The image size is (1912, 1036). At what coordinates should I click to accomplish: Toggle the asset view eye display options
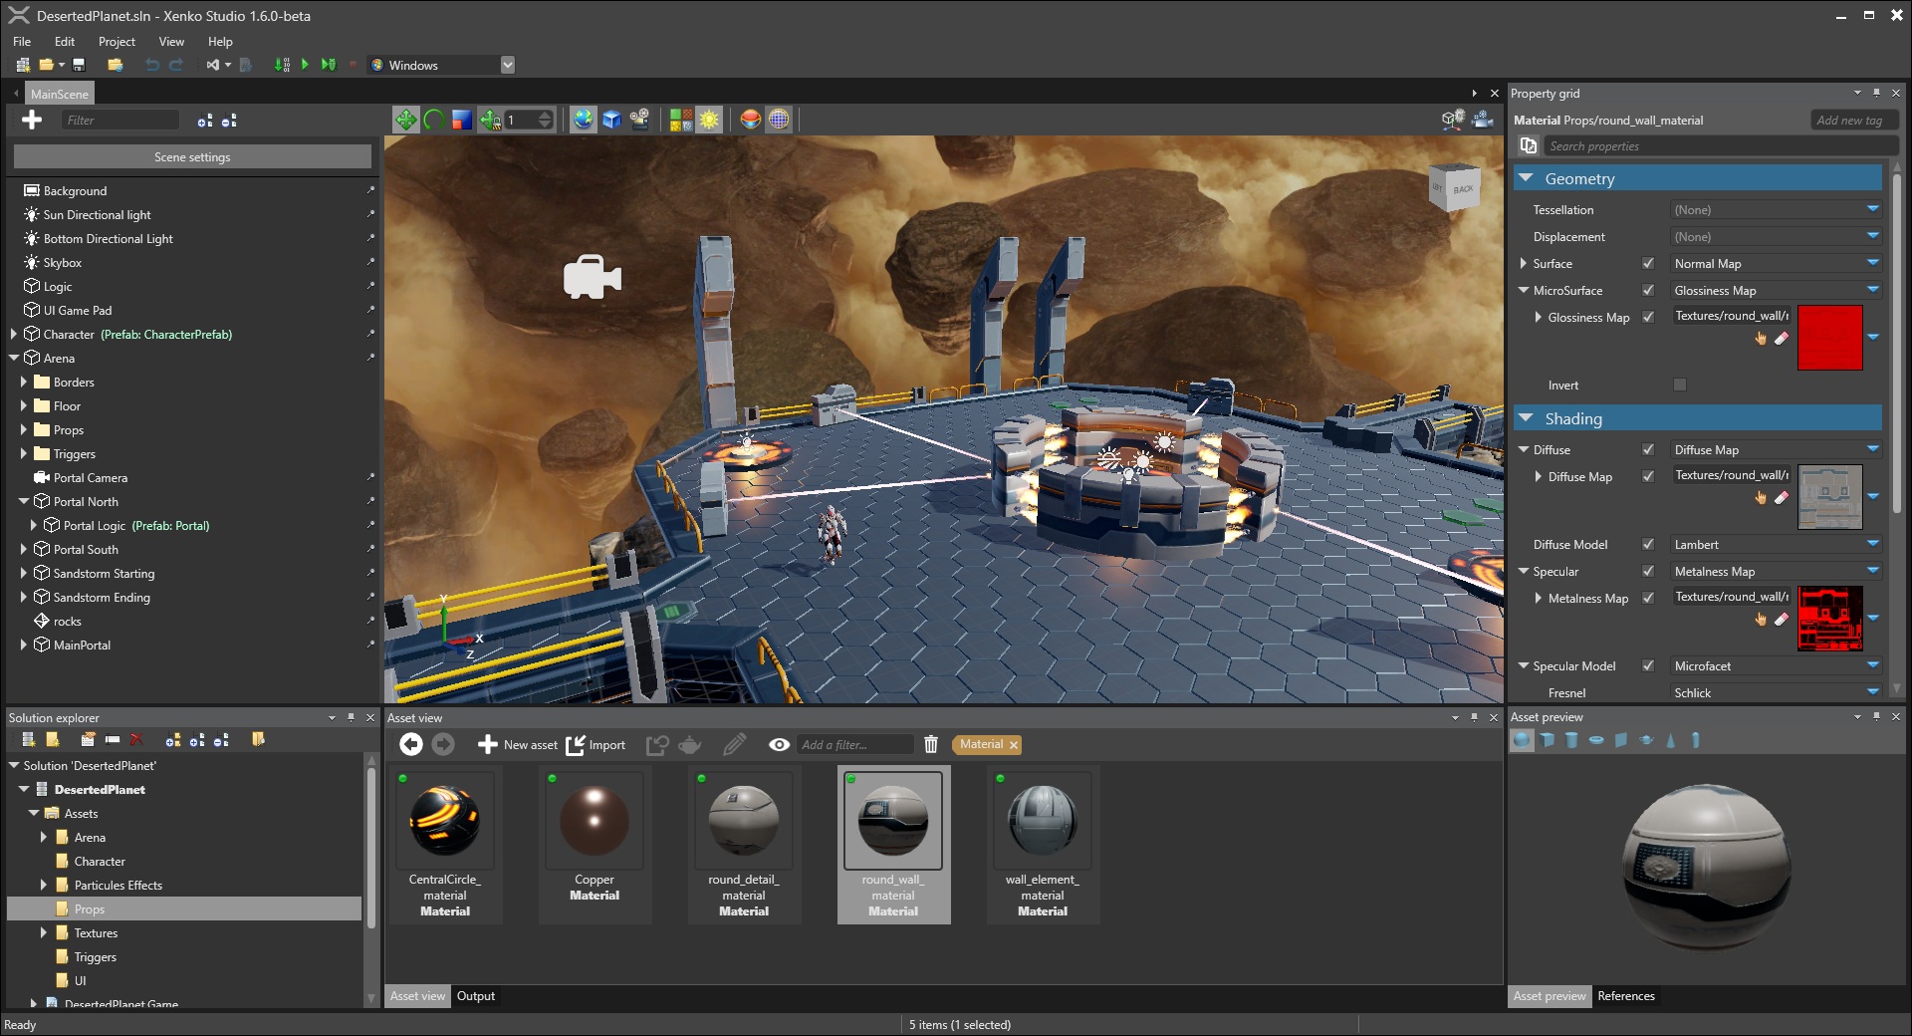(x=779, y=745)
